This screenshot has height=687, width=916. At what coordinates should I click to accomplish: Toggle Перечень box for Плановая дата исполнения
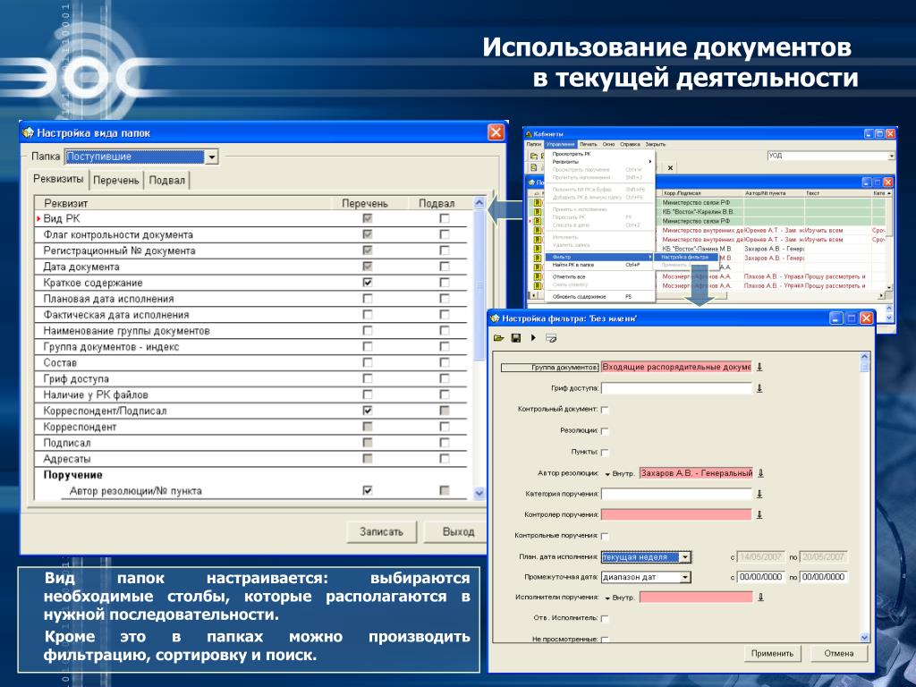pos(368,299)
